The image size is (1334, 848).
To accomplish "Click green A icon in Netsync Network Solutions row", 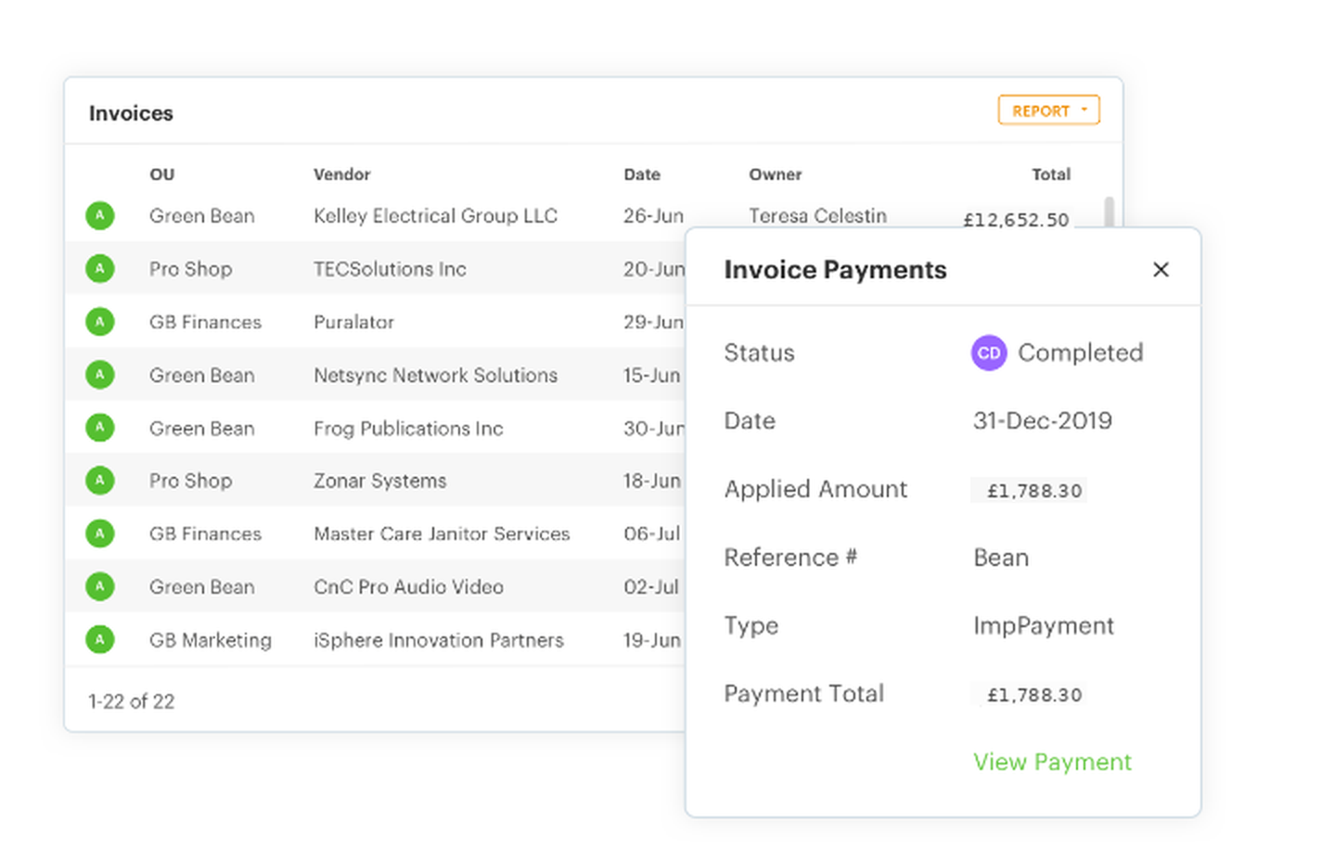I will (x=100, y=374).
